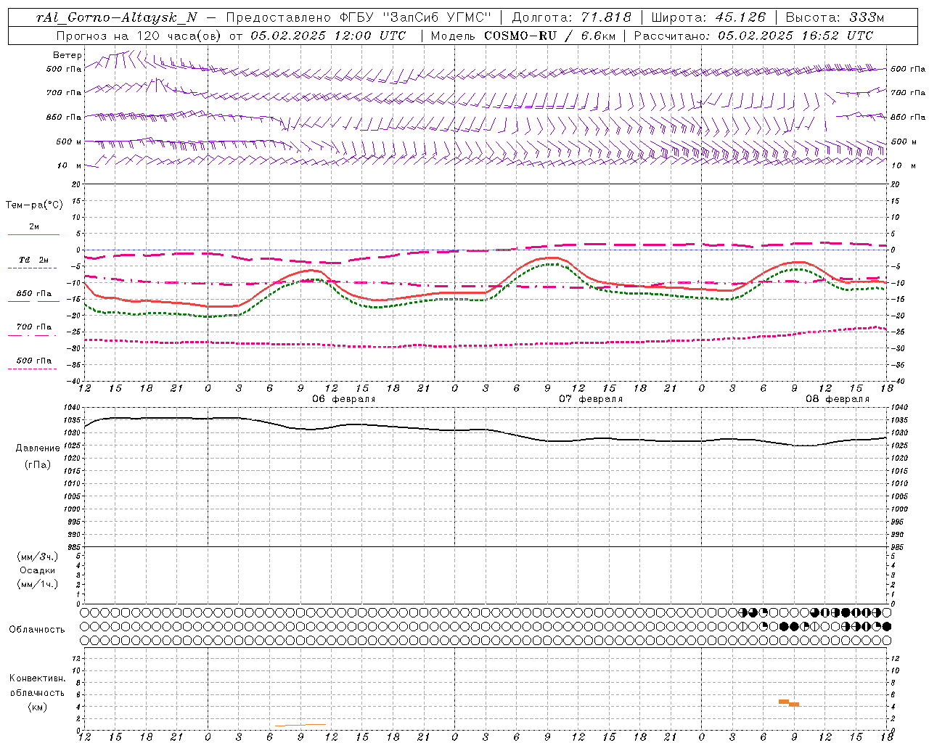This screenshot has width=929, height=743.
Task: Click the (мм/3ч.) precipitation unit label
Action: pos(38,557)
